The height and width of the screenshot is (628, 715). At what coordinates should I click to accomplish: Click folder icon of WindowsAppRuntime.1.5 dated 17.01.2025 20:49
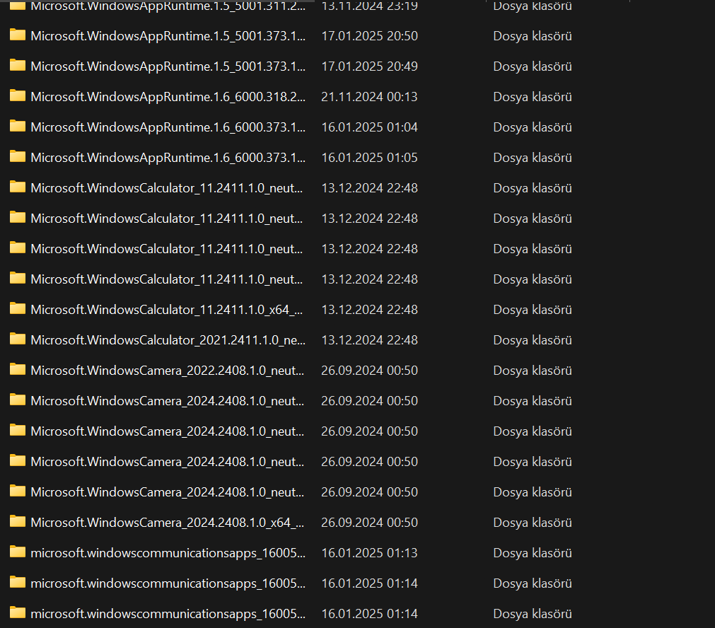pyautogui.click(x=18, y=66)
